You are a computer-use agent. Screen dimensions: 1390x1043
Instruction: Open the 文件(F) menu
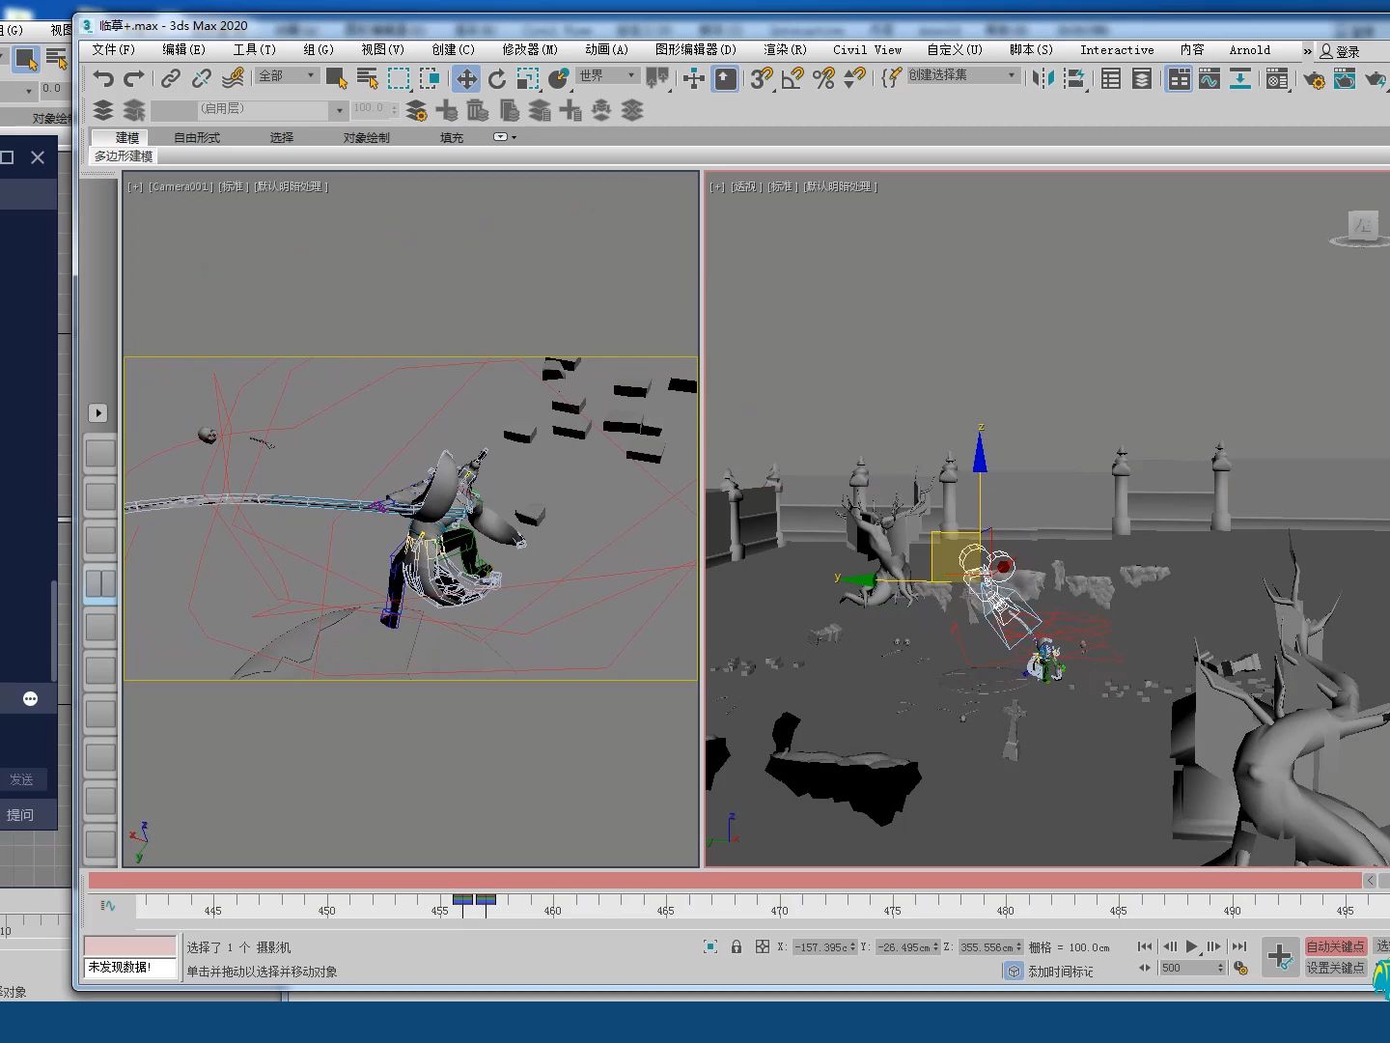(113, 49)
